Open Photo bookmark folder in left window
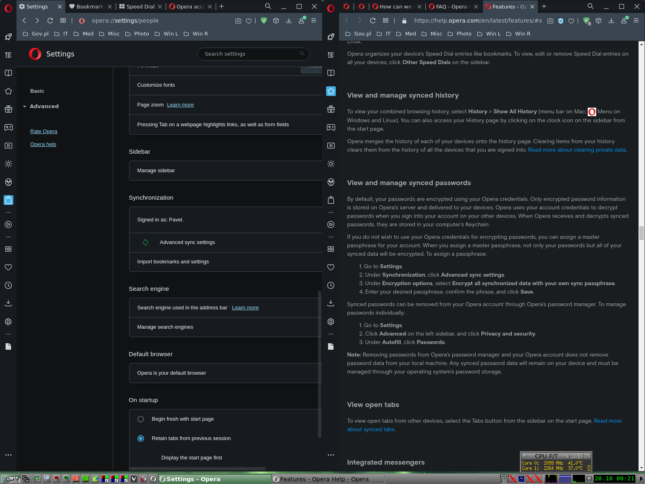Screen dimensions: 645x484 click(137, 34)
